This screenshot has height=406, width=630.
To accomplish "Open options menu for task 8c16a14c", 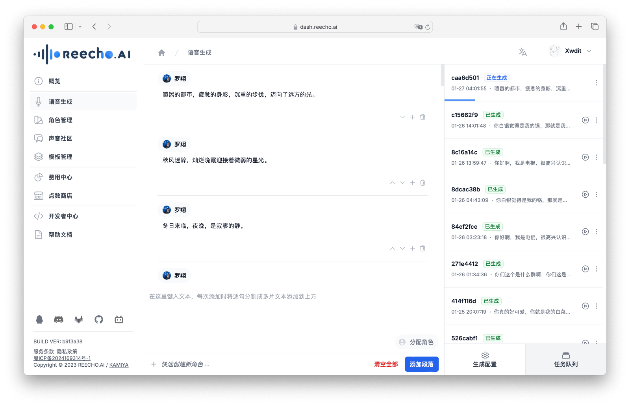I will 596,157.
